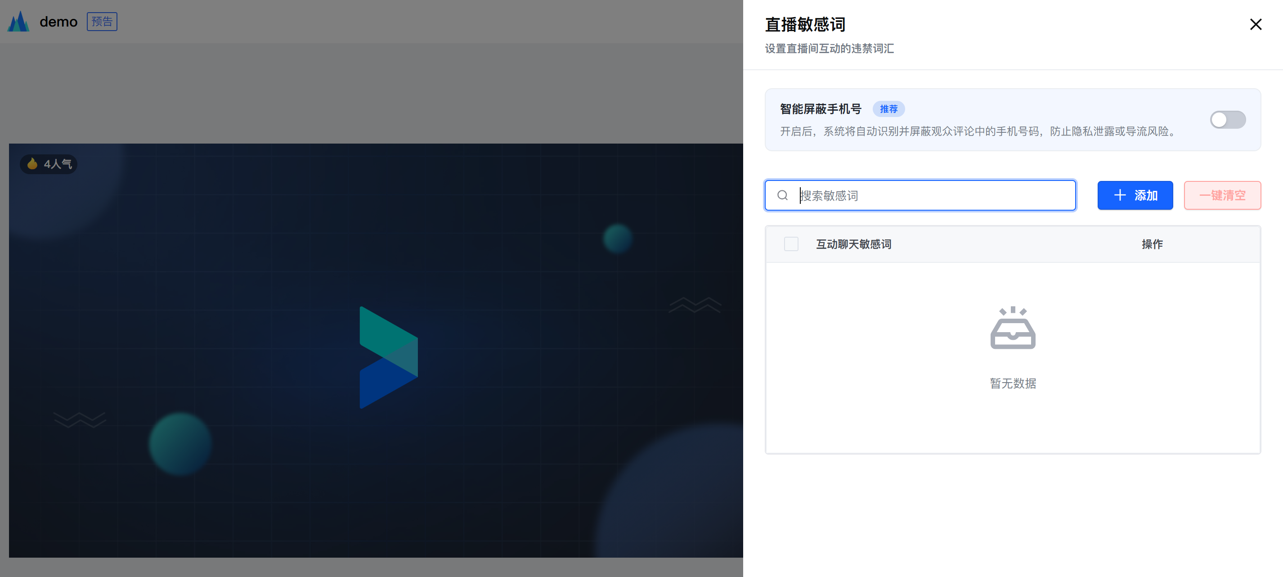Click the 直播敏感词 panel heading
The width and height of the screenshot is (1283, 577).
click(805, 24)
